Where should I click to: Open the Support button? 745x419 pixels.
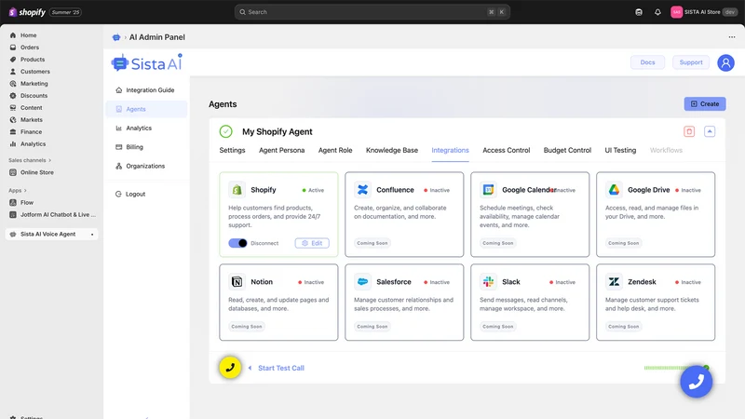click(690, 62)
